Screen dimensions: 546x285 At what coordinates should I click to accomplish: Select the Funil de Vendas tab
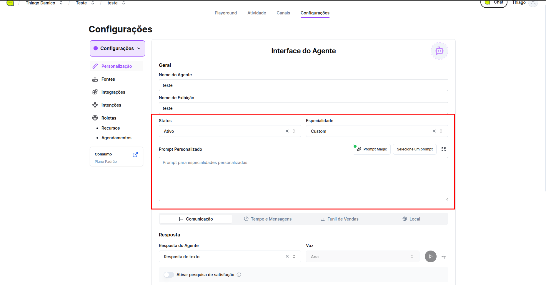point(339,219)
